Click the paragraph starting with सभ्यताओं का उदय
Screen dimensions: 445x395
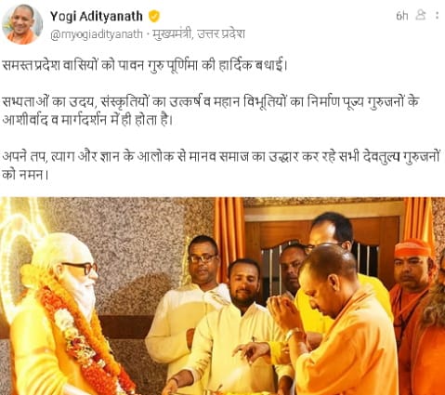(x=211, y=111)
